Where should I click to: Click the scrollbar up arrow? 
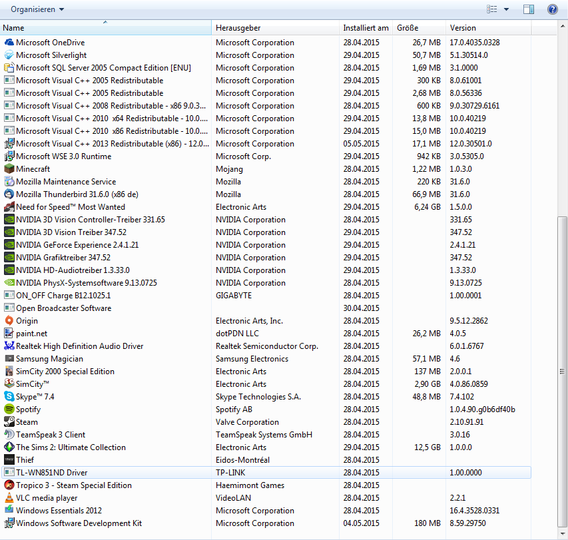[562, 26]
